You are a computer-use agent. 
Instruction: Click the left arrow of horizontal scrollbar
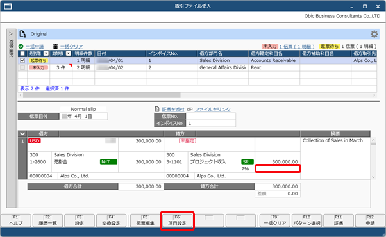pos(21,95)
